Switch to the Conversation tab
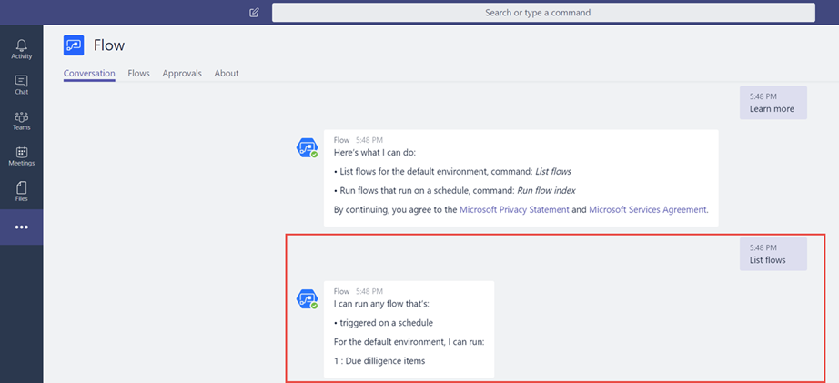 pyautogui.click(x=89, y=73)
